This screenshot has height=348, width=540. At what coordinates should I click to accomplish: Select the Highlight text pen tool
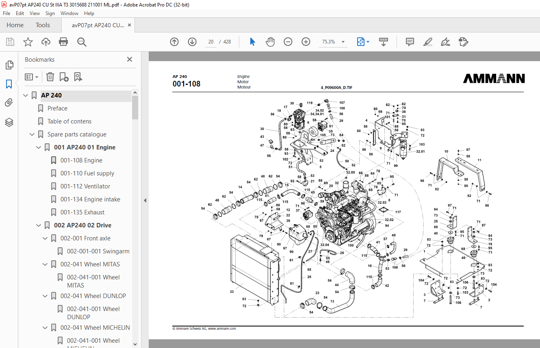coord(427,42)
